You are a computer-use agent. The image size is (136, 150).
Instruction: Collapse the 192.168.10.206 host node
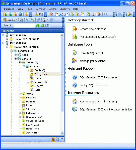tap(3, 43)
